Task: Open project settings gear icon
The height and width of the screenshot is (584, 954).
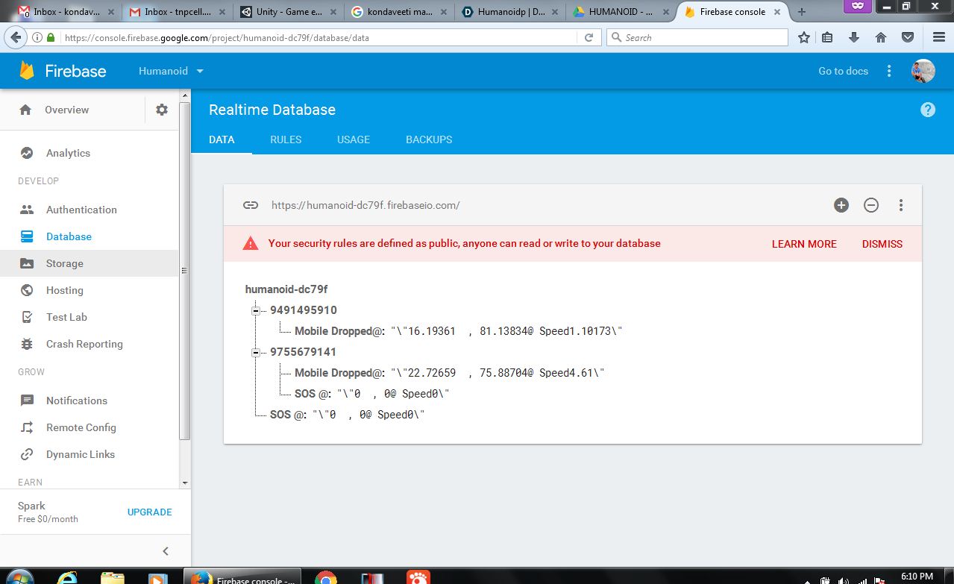Action: tap(162, 110)
